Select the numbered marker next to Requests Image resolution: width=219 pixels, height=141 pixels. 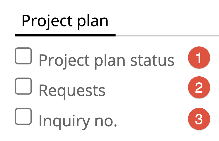tap(199, 88)
